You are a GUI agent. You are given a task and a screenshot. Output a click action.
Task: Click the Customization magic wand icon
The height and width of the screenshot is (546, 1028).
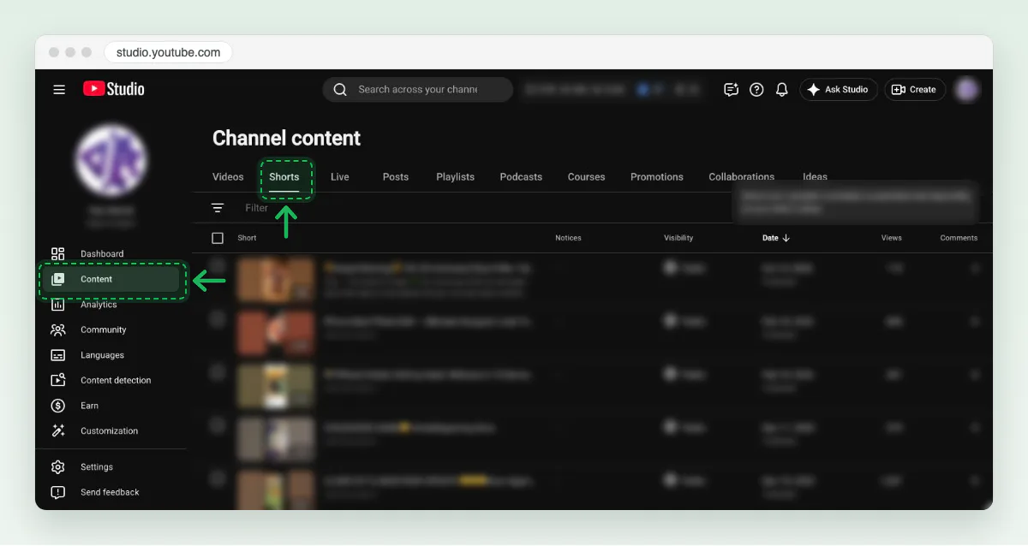click(x=58, y=430)
